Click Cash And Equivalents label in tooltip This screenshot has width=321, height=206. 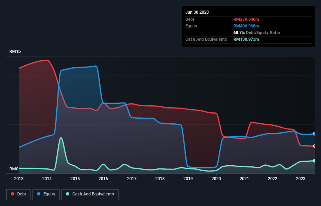click(206, 39)
